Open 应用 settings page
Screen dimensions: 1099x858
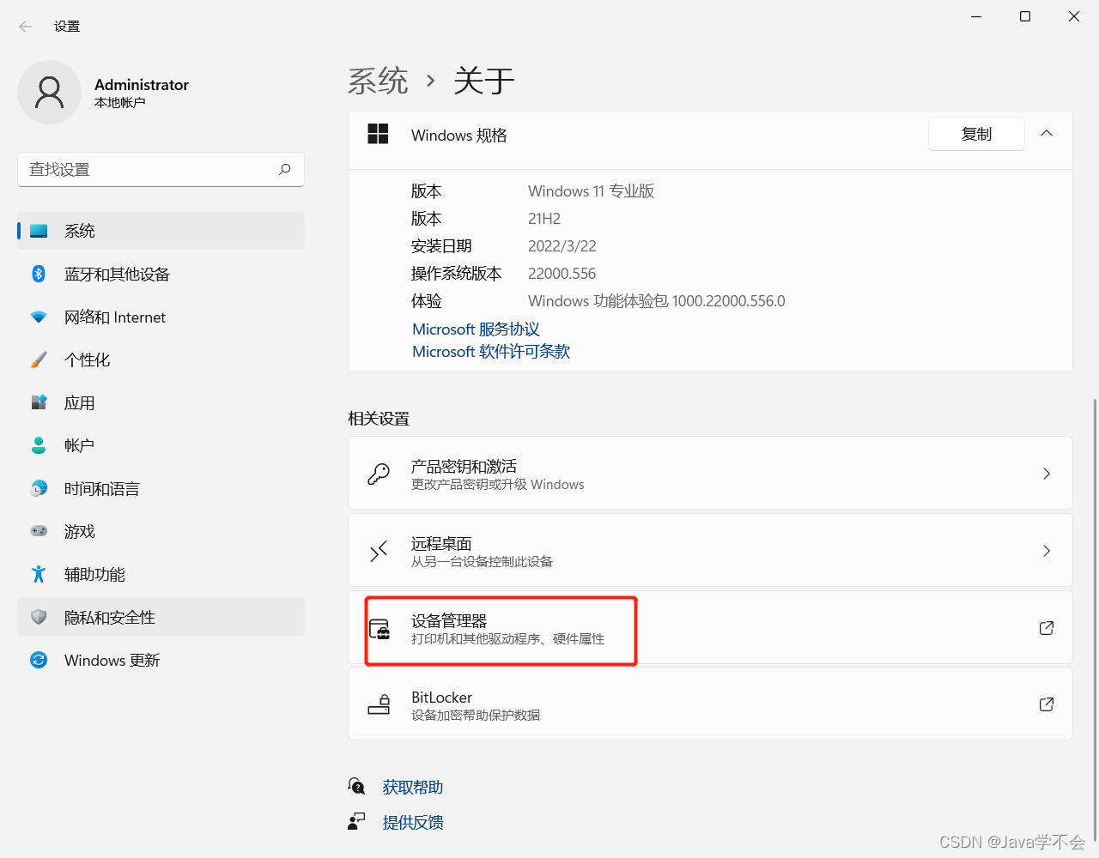coord(161,402)
